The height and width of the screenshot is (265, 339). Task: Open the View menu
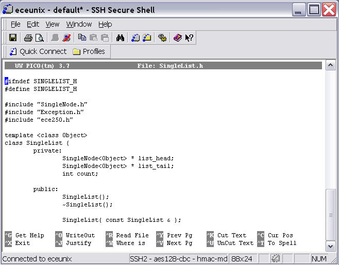click(x=52, y=24)
